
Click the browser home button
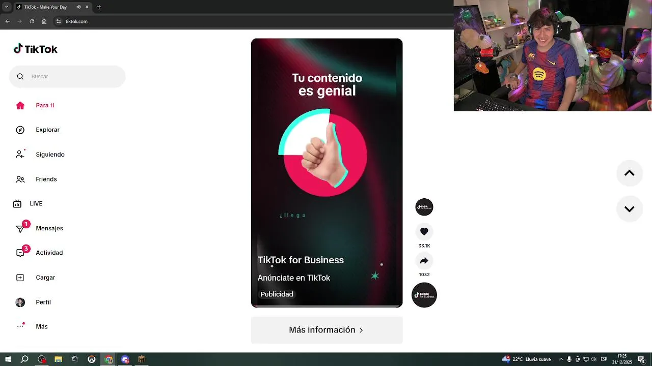coord(44,21)
